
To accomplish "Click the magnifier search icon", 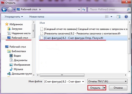I will tap(128, 10).
